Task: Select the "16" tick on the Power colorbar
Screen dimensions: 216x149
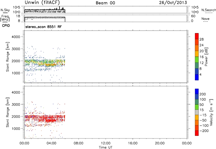Action: click(x=201, y=57)
